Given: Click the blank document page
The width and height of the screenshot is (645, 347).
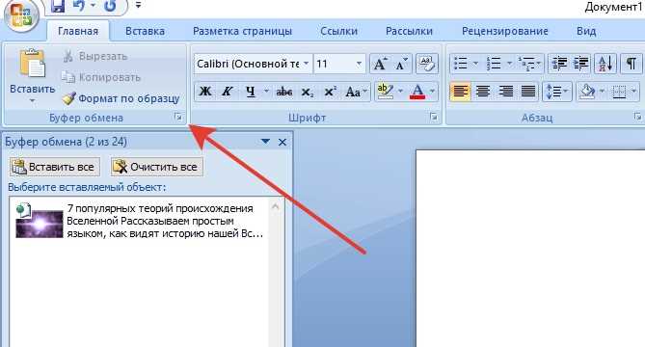Looking at the screenshot, I should coord(530,249).
